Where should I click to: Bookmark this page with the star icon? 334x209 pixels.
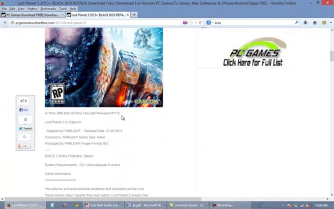(191, 23)
